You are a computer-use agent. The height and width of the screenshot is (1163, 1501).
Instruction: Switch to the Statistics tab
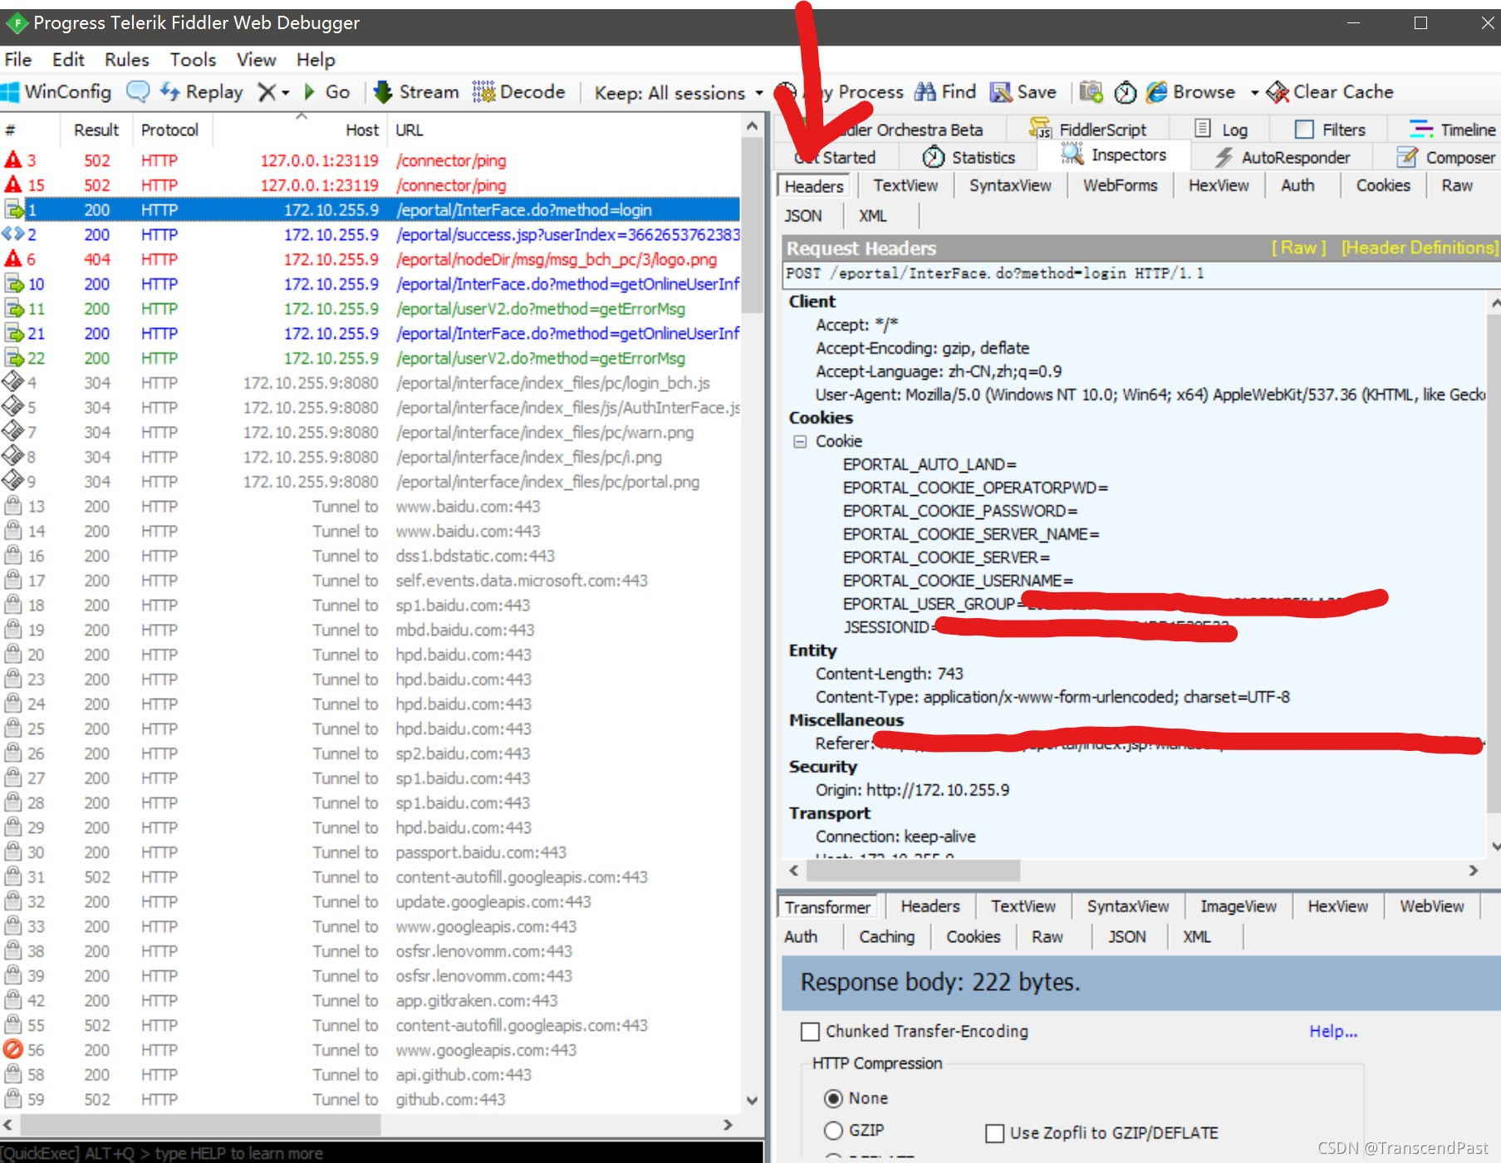[969, 157]
